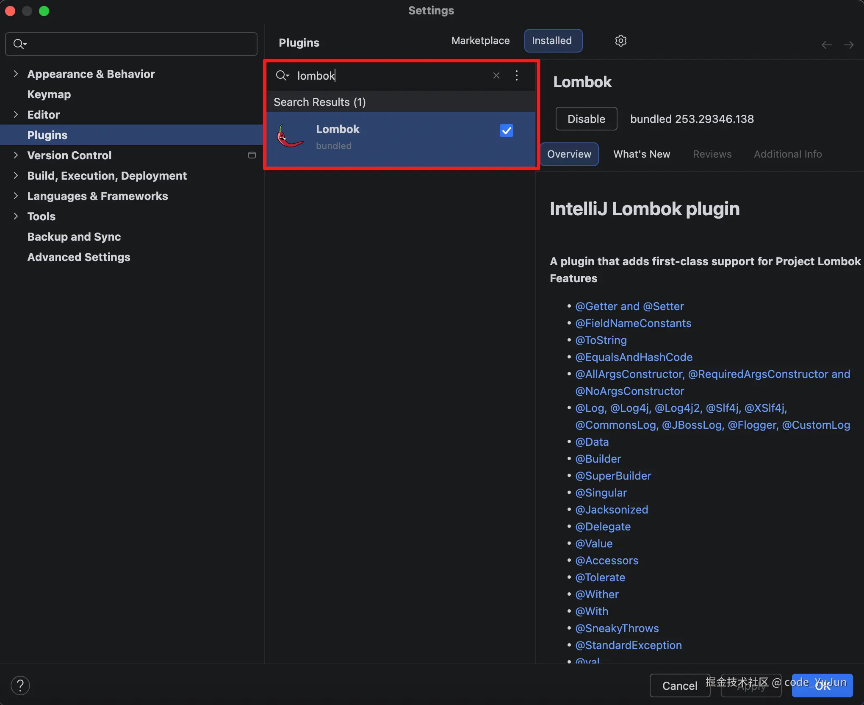Click the help question mark icon
This screenshot has height=705, width=864.
[x=20, y=686]
